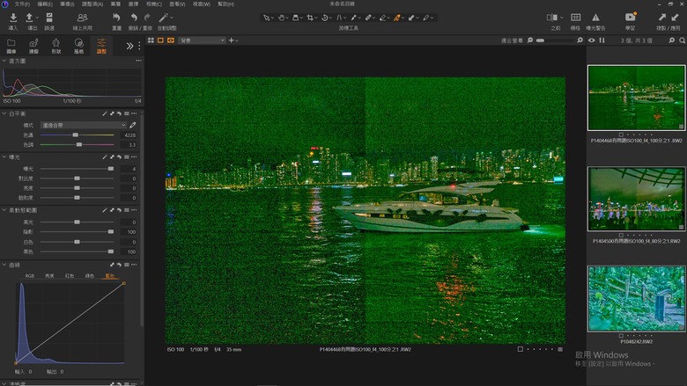The image size is (687, 386).
Task: Click the Reset (重置) adjustments icon
Action: pyautogui.click(x=116, y=18)
